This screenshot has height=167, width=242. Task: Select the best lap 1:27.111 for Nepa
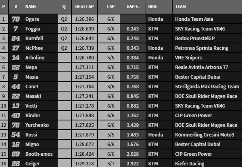[x=85, y=67]
